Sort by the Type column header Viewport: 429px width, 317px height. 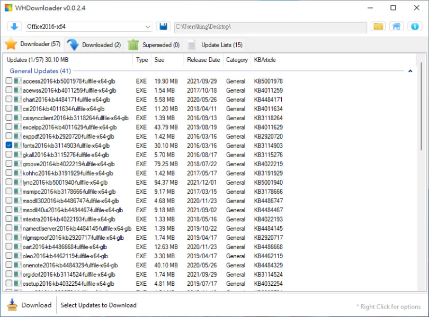tap(142, 60)
